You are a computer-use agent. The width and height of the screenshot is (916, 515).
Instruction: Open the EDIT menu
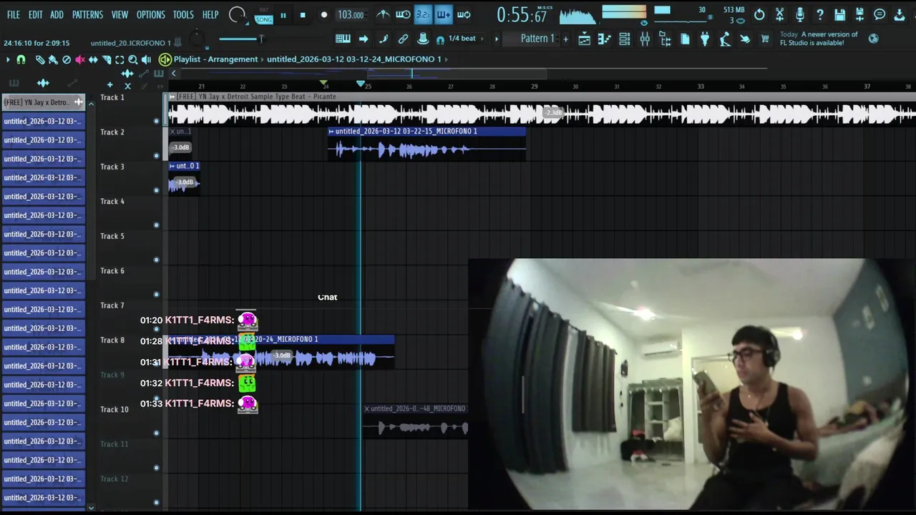[35, 14]
